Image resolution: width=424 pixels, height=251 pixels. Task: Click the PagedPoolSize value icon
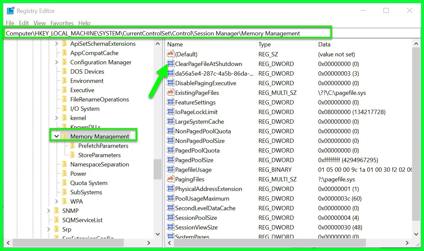point(171,160)
